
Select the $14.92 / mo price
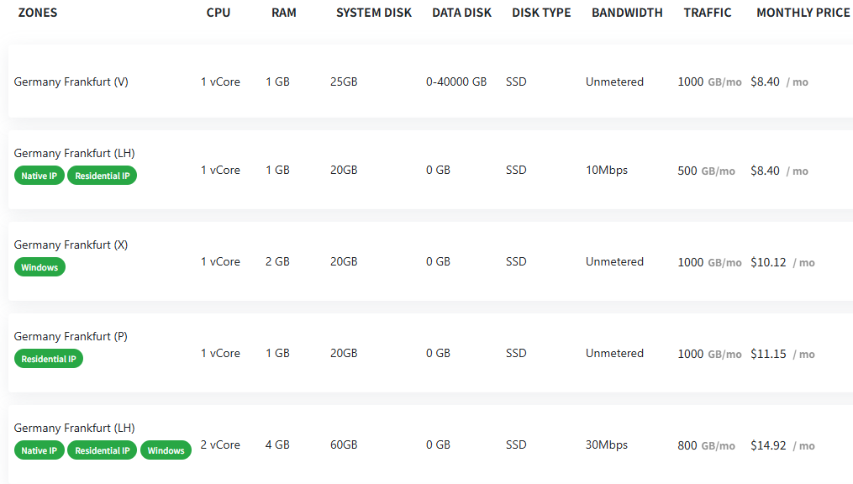click(782, 445)
